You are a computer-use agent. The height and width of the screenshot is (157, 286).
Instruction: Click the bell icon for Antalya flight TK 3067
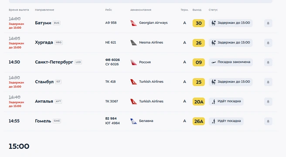coord(268,101)
